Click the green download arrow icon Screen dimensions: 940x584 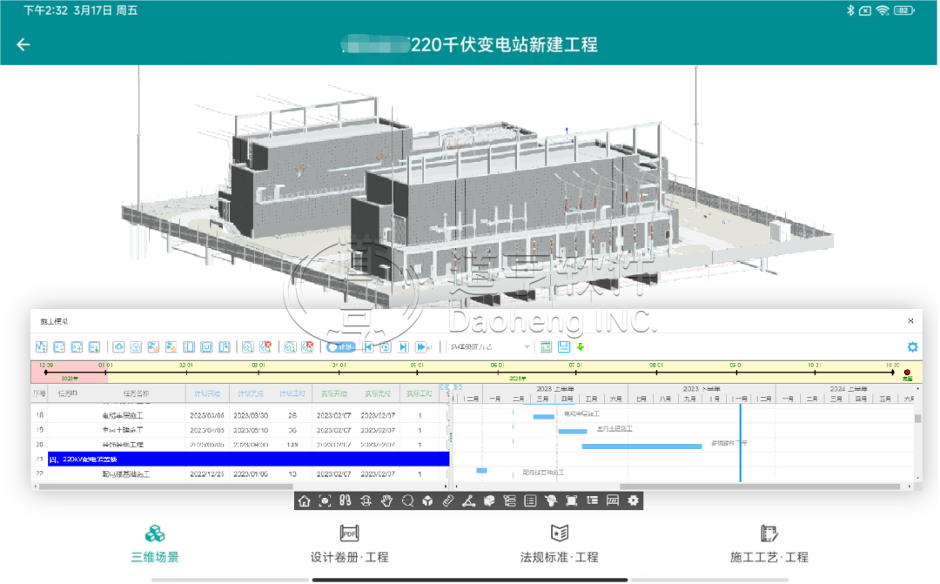tap(581, 346)
